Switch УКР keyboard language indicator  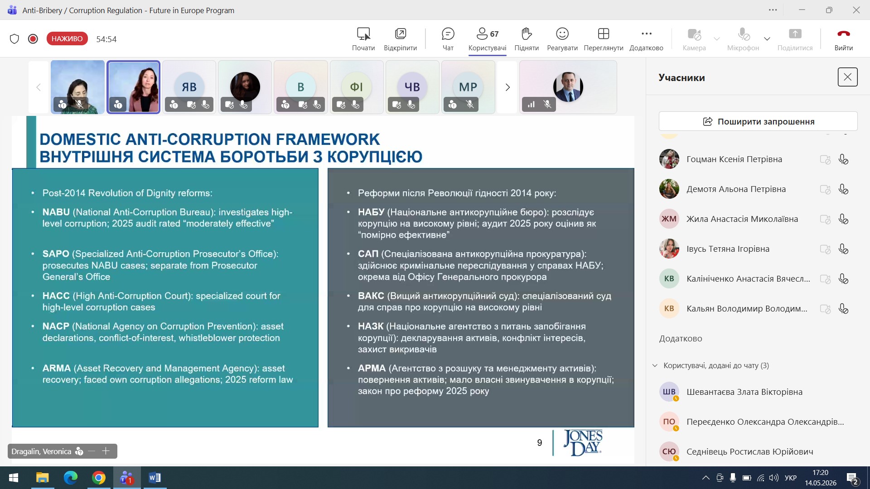[791, 478]
